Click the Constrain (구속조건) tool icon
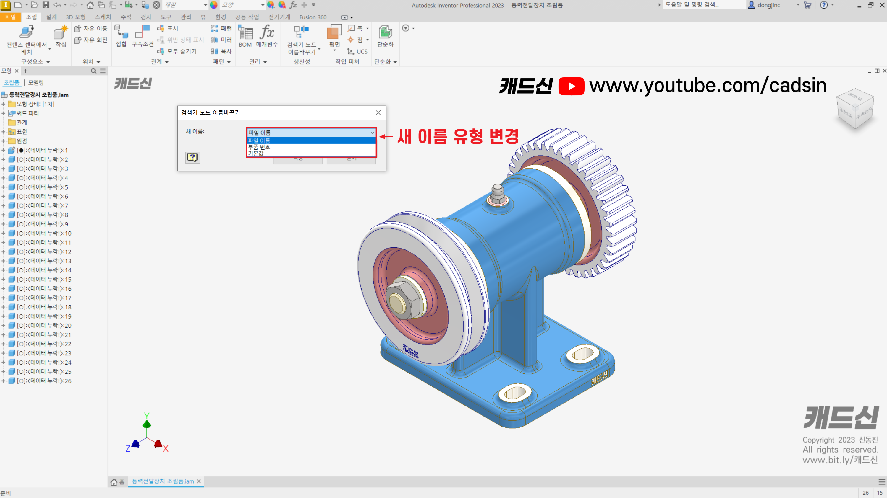This screenshot has height=498, width=887. 143,32
